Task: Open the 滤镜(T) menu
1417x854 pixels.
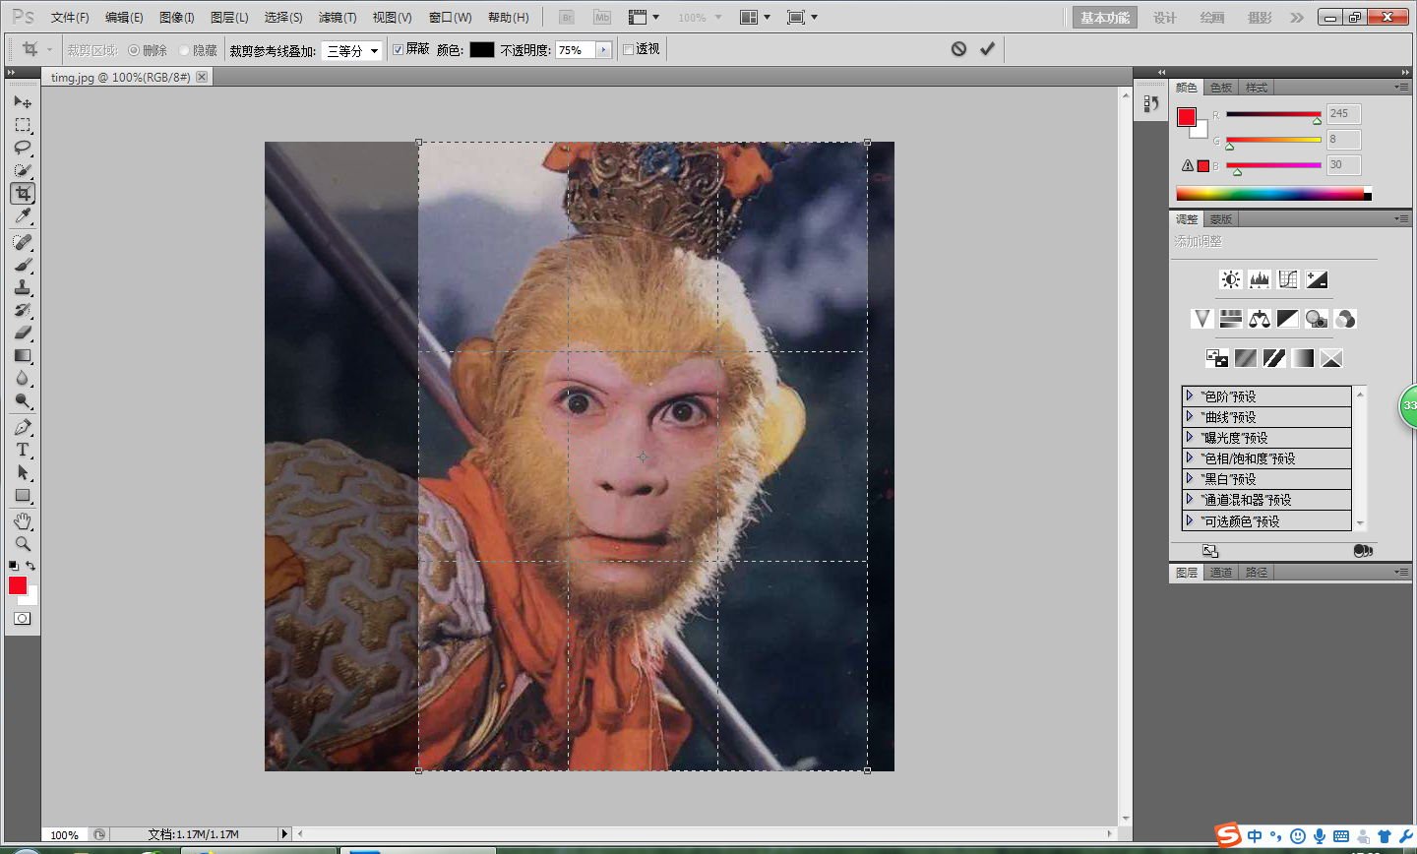Action: pos(338,18)
